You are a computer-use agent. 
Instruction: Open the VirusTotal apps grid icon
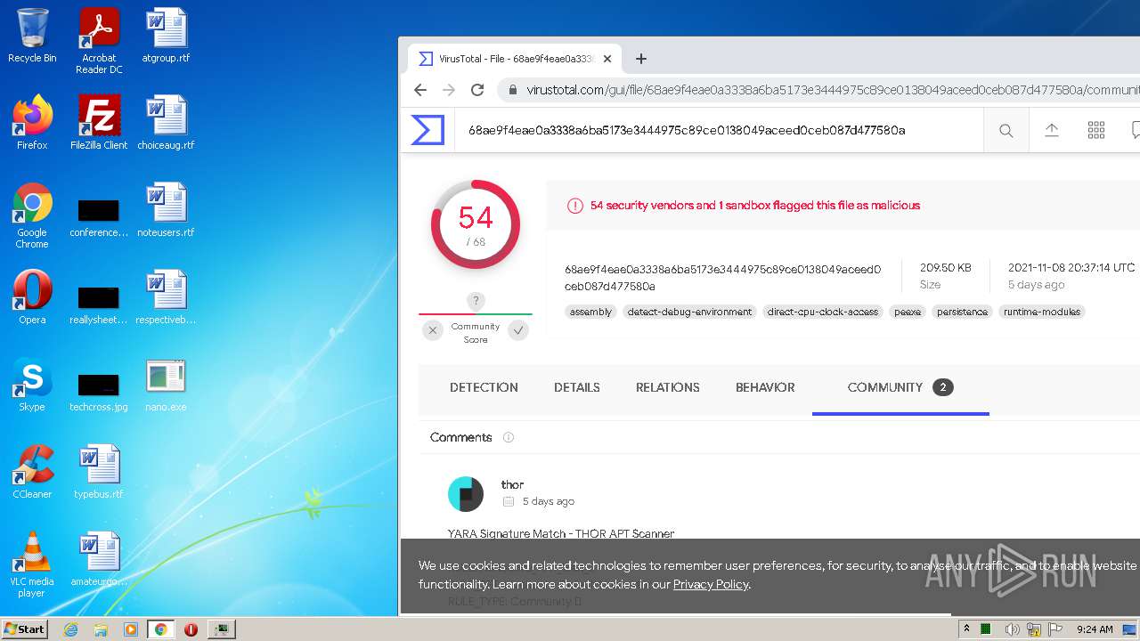pos(1096,130)
